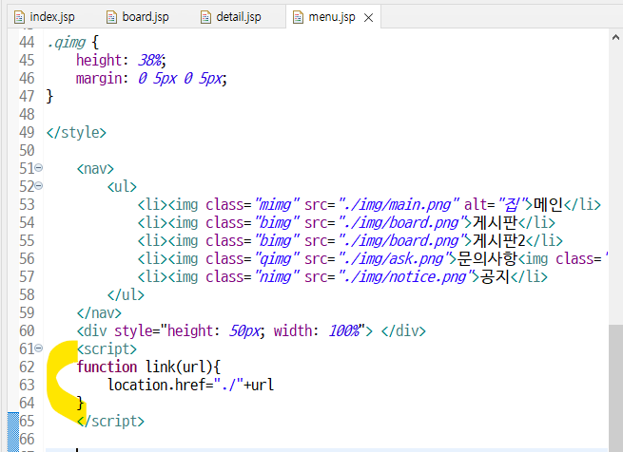623x452 pixels.
Task: Click the ./img/ask.png src value
Action: tap(395, 258)
